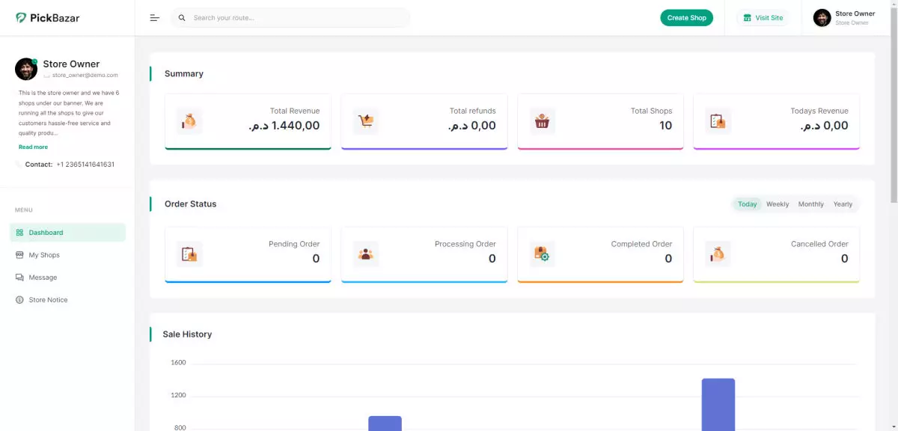
Task: Click the Processing Order people icon
Action: [x=366, y=254]
